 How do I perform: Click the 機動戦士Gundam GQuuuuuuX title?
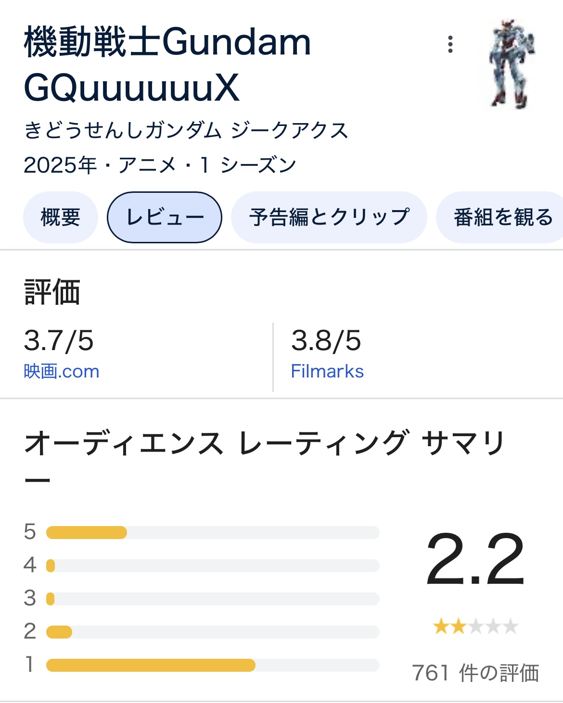tap(167, 65)
